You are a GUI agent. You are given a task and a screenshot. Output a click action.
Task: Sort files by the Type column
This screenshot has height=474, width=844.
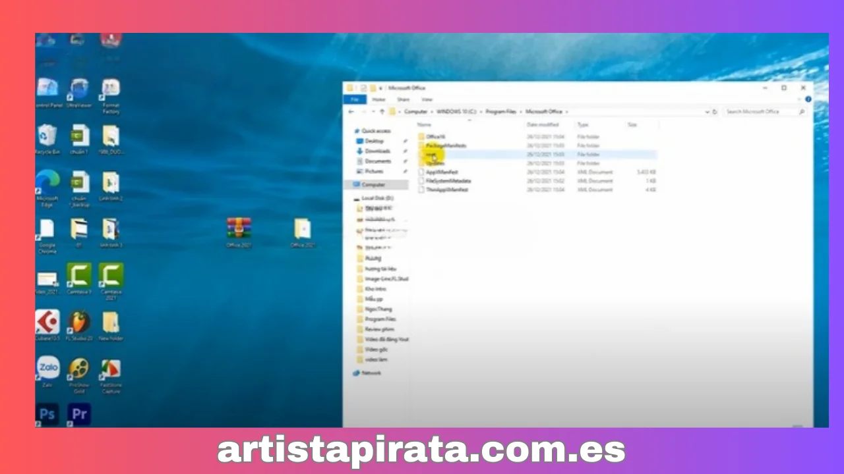coord(583,124)
